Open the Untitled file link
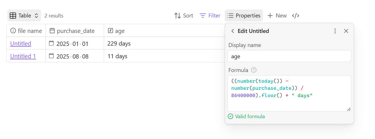The height and width of the screenshot is (139, 375). (x=21, y=44)
